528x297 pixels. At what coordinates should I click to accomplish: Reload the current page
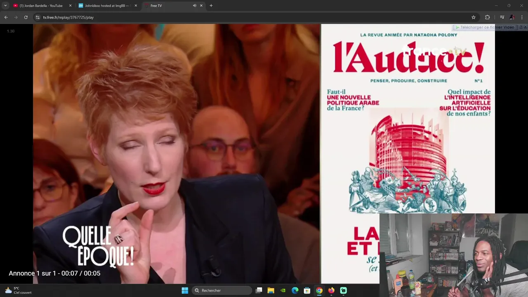coord(26,17)
